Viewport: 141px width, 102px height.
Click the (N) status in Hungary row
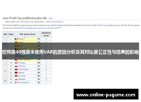39,63
